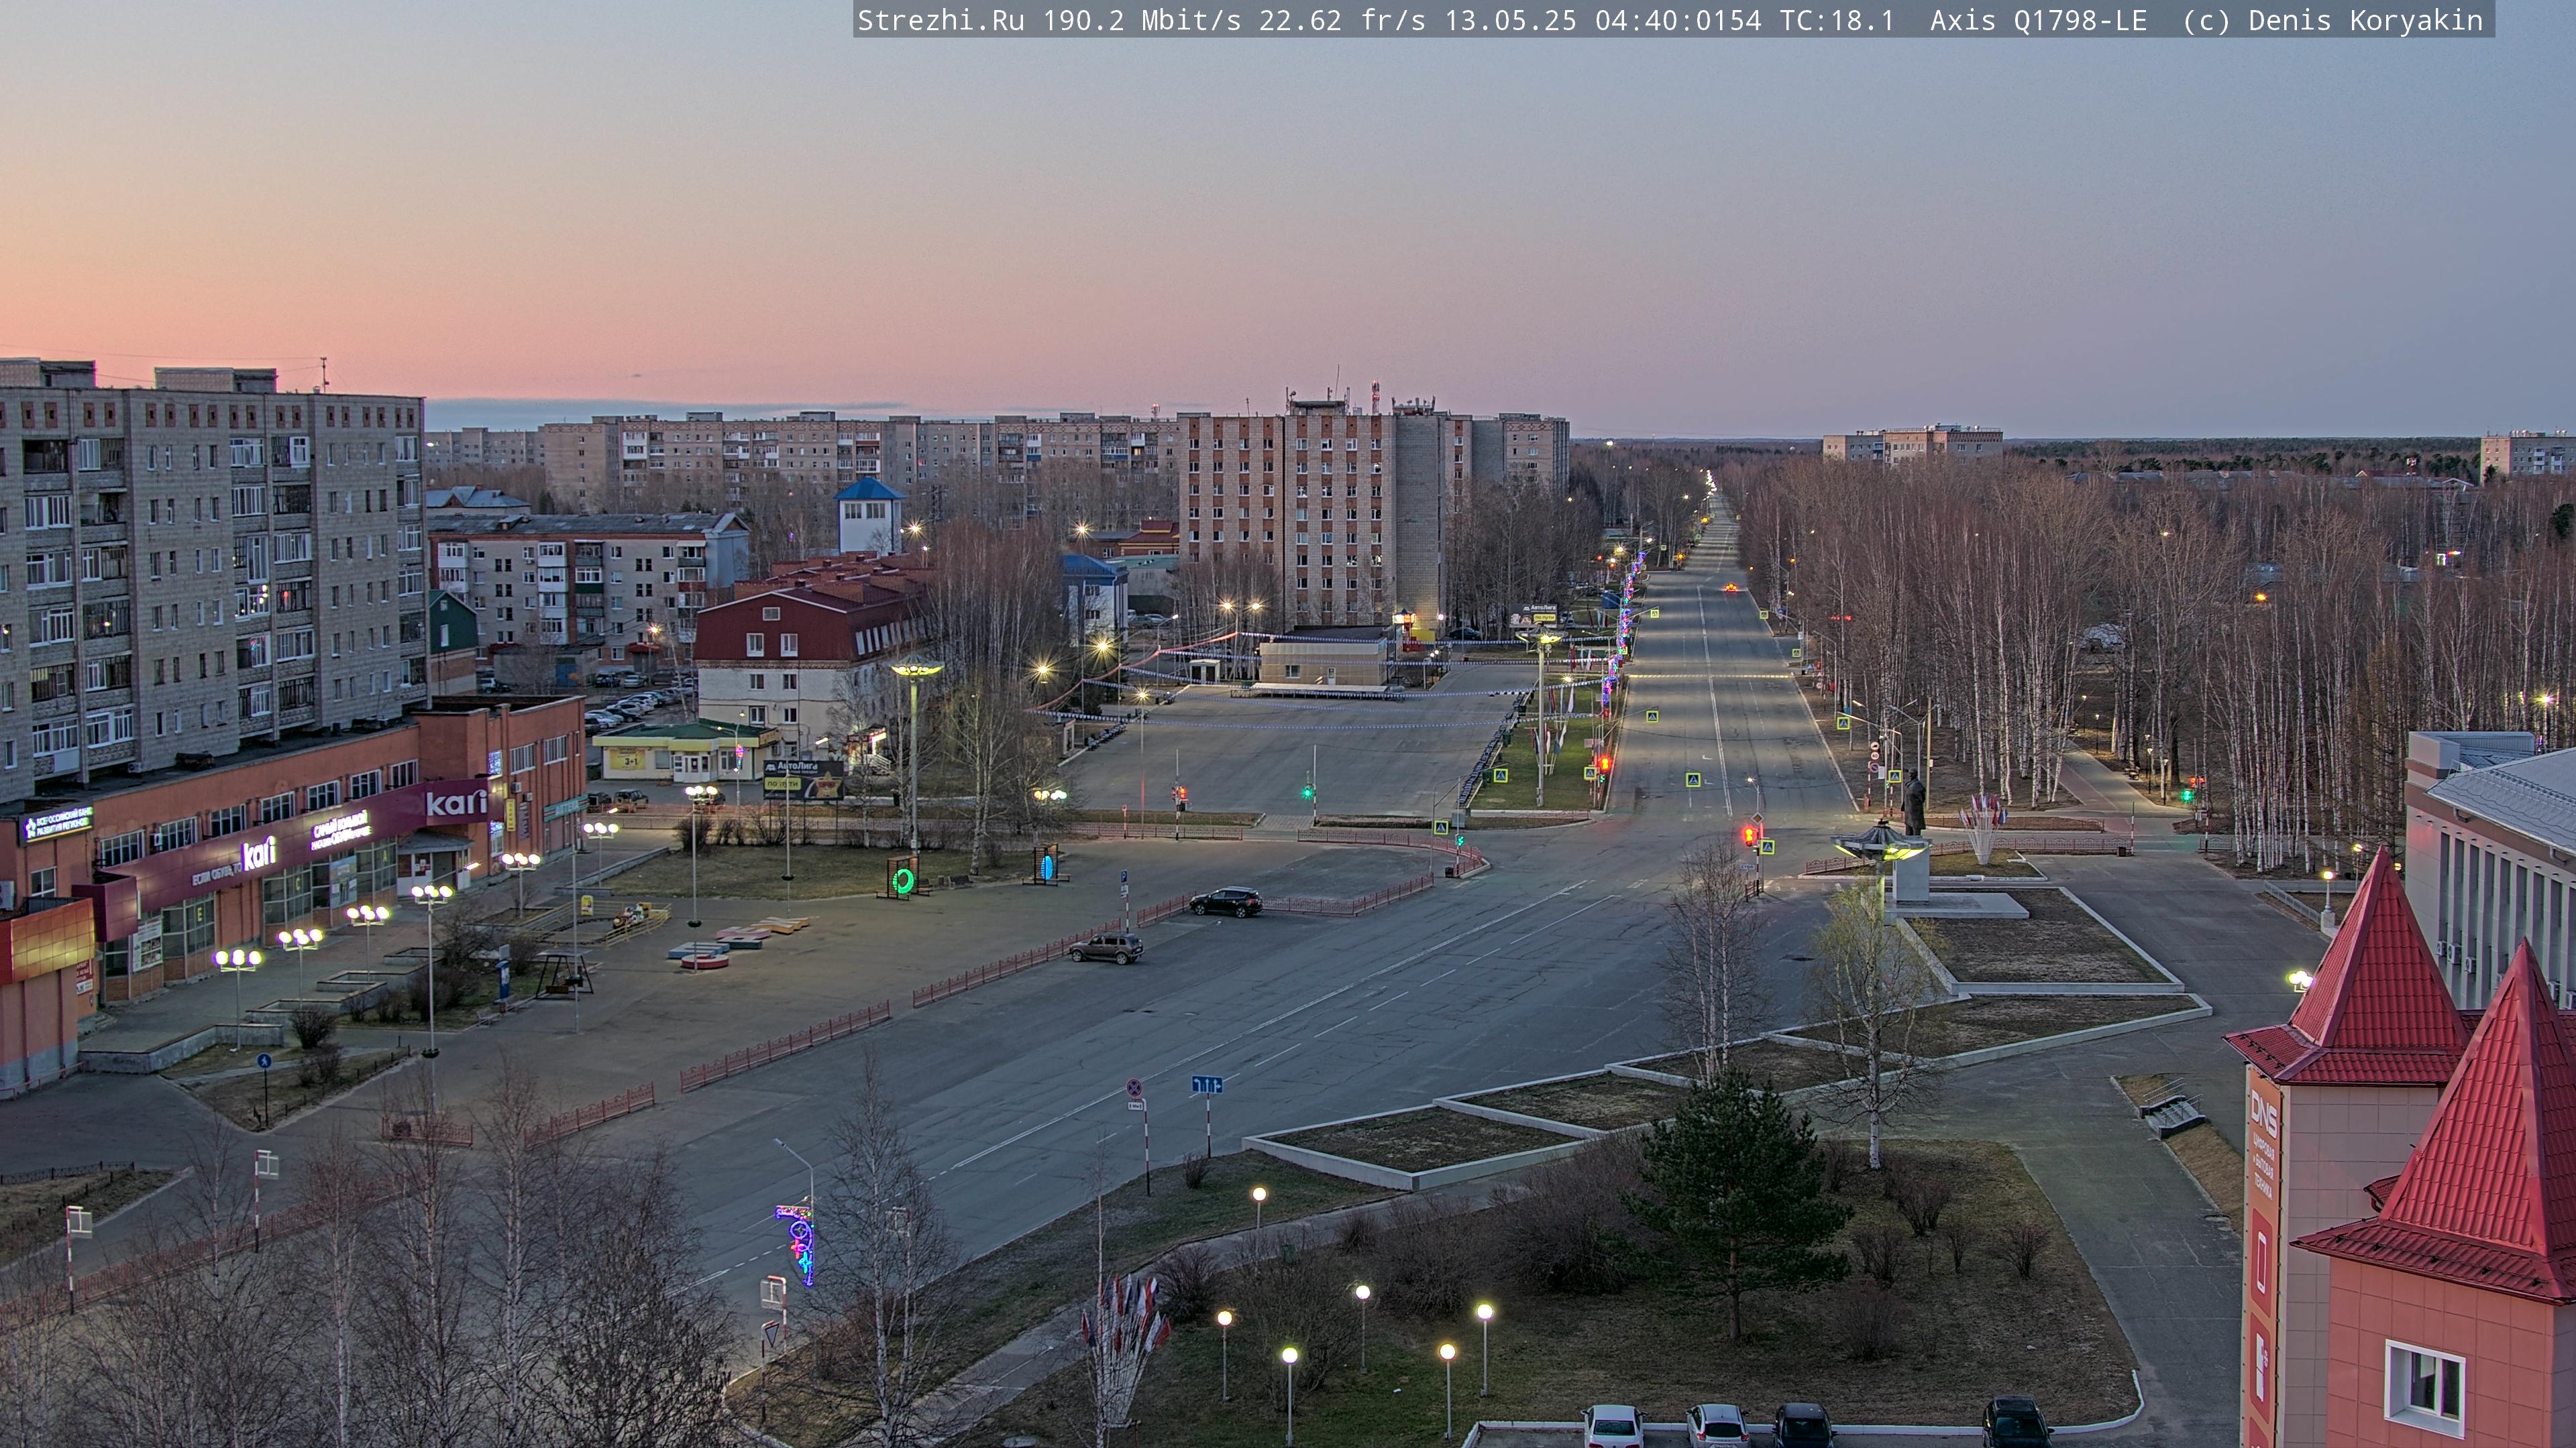The height and width of the screenshot is (1448, 2576).
Task: Click the "Axis Q1798-LE" camera model text
Action: click(2038, 21)
